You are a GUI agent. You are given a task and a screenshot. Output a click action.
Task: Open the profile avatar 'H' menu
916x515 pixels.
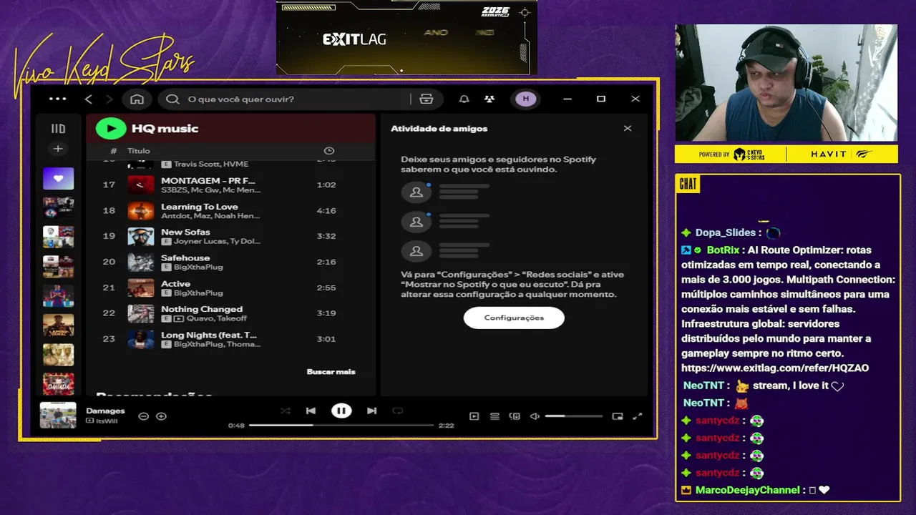tap(526, 99)
